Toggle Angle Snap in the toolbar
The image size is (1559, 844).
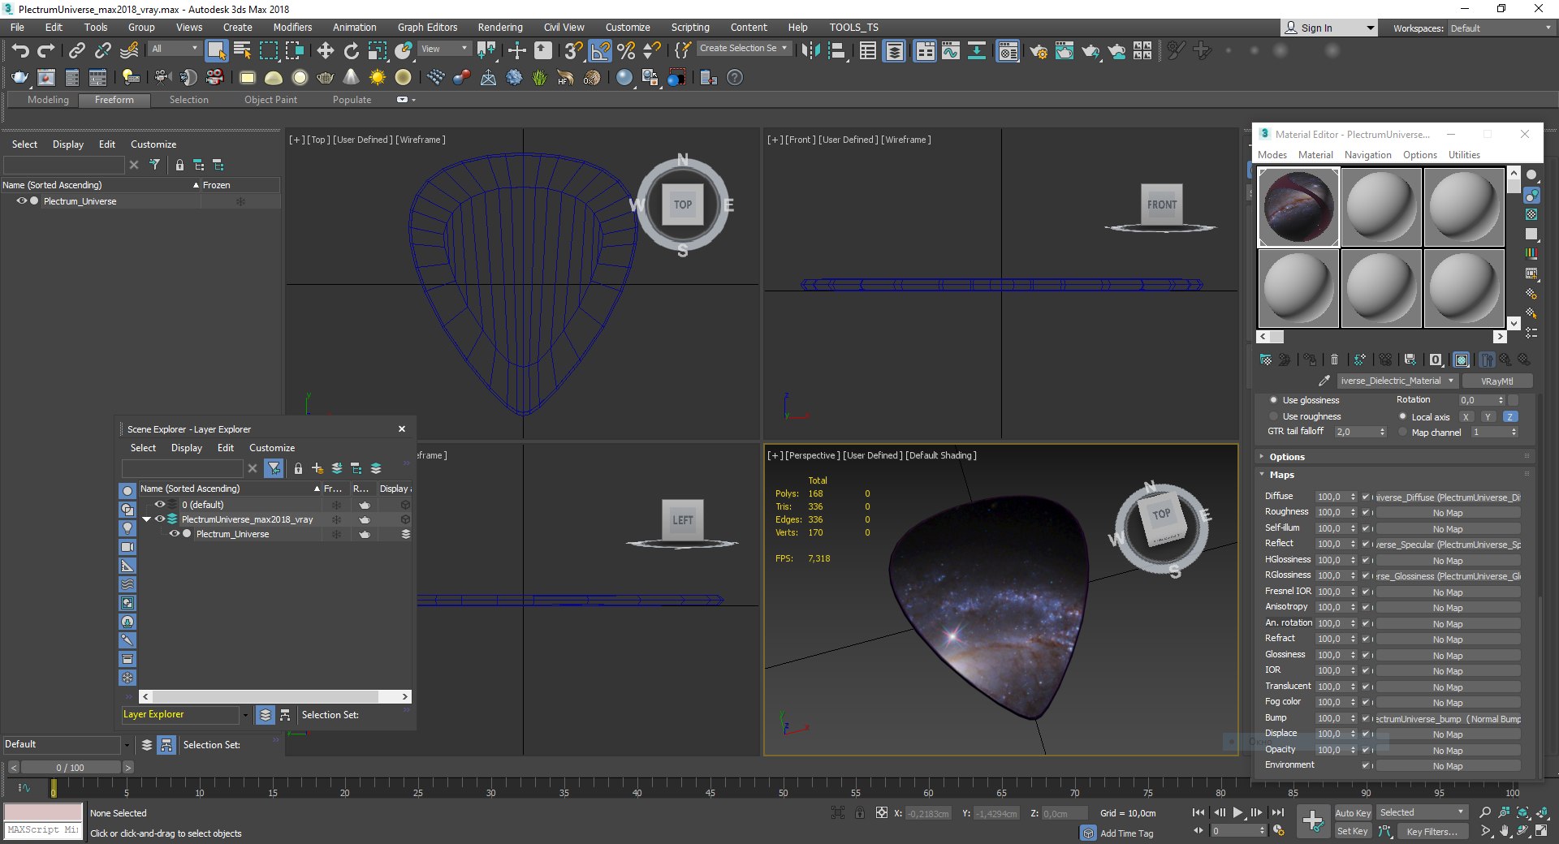600,50
